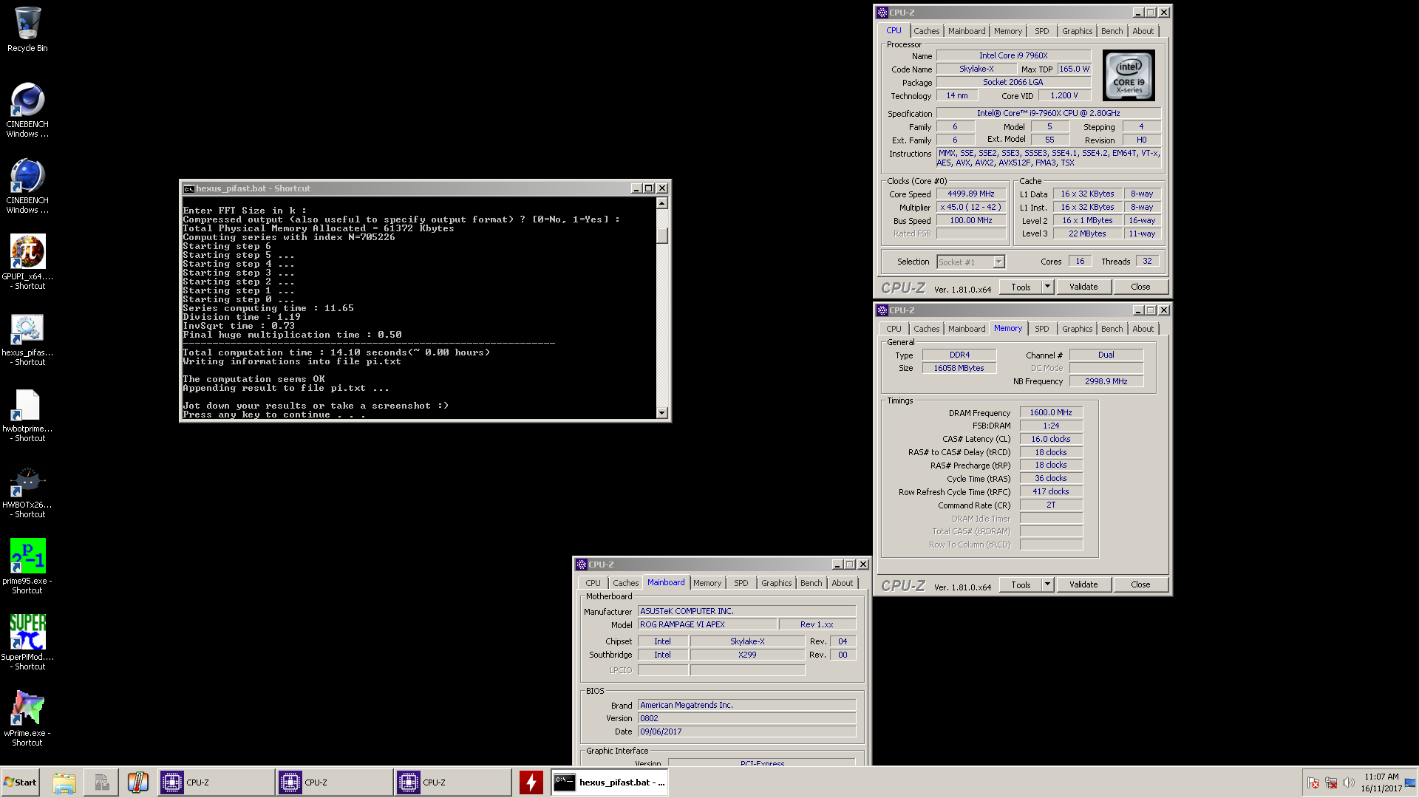The width and height of the screenshot is (1419, 798).
Task: Open Caches tab in the mainboard CPU-Z window
Action: pos(625,583)
